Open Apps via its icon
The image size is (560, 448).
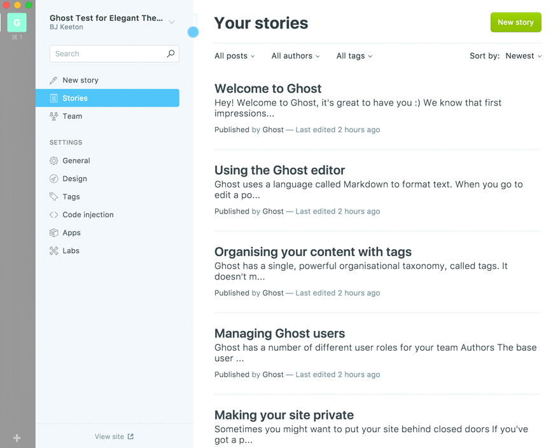pos(53,233)
